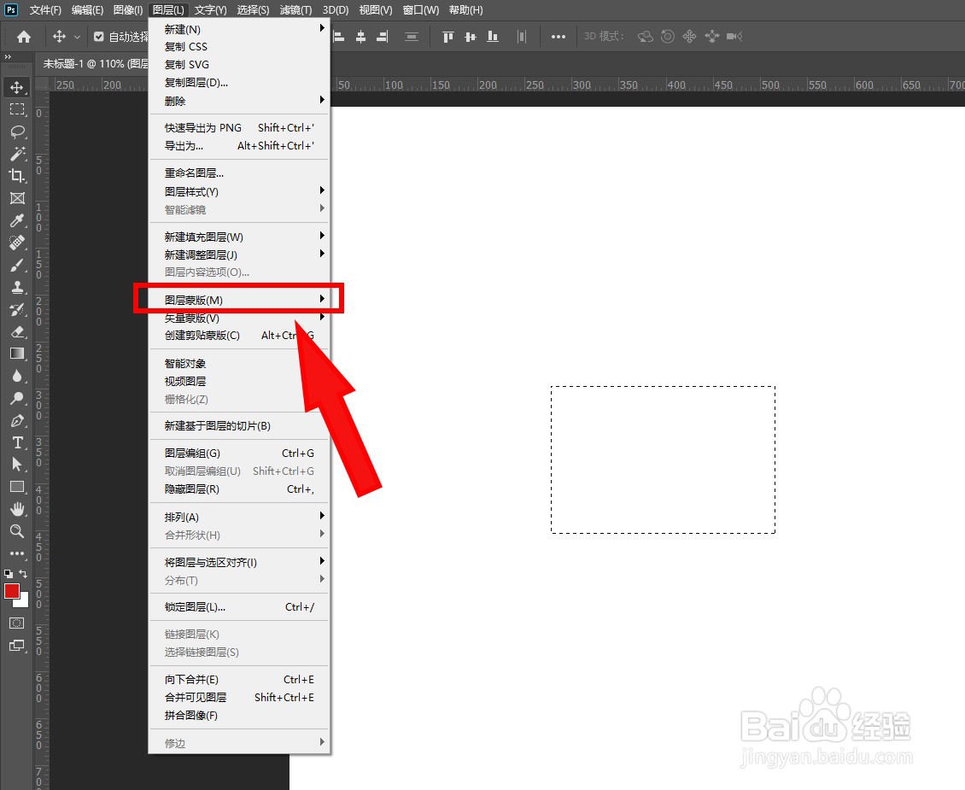The image size is (965, 790).
Task: Toggle Quick Mask mode icon
Action: (x=16, y=623)
